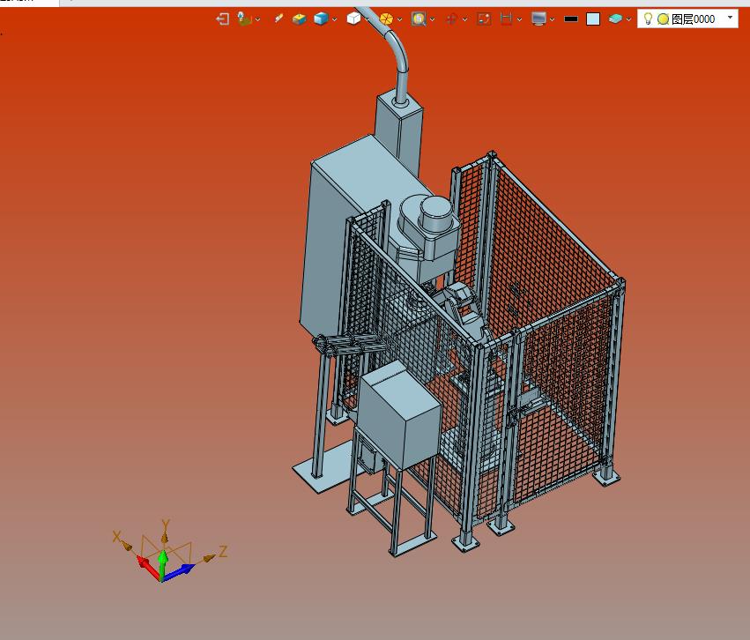The image size is (750, 640).
Task: Click the monitor display settings icon
Action: [538, 19]
